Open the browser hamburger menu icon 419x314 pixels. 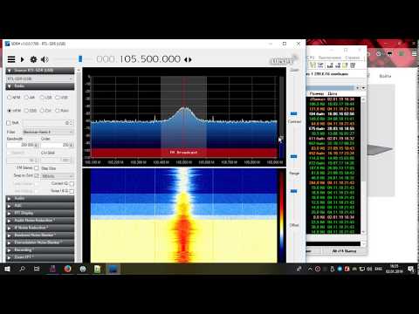(x=415, y=54)
